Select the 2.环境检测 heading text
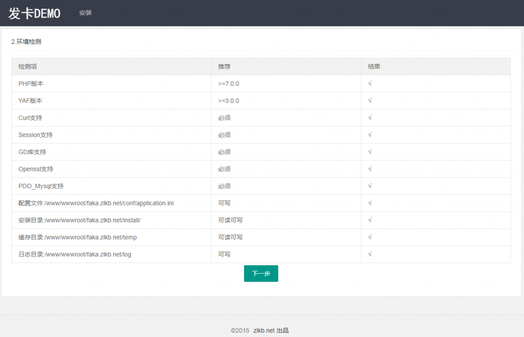524x337 pixels. (27, 42)
